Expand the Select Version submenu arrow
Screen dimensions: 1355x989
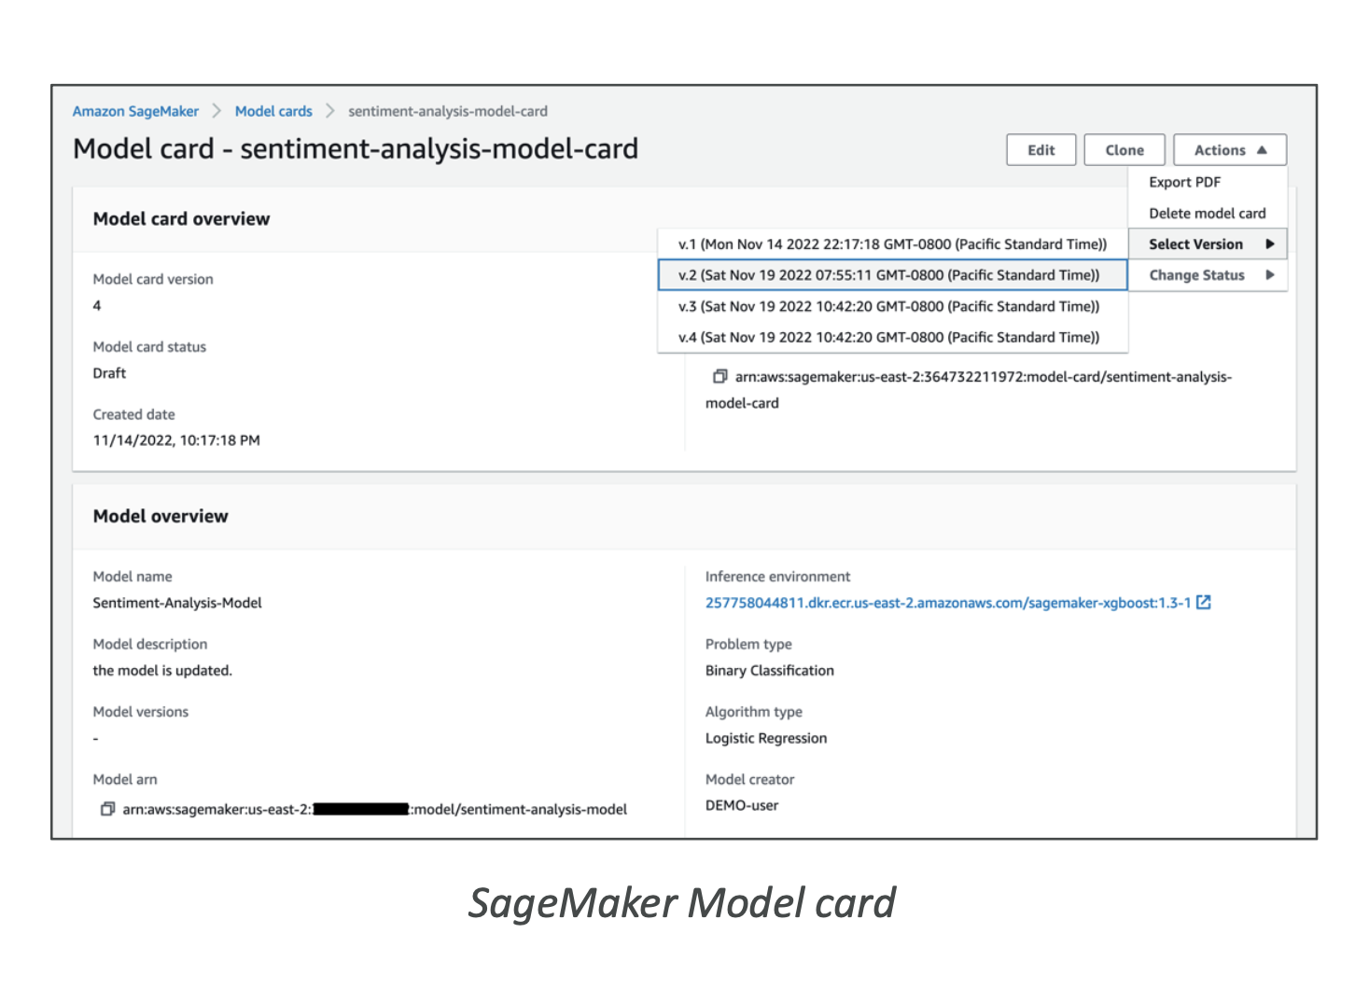pyautogui.click(x=1270, y=244)
